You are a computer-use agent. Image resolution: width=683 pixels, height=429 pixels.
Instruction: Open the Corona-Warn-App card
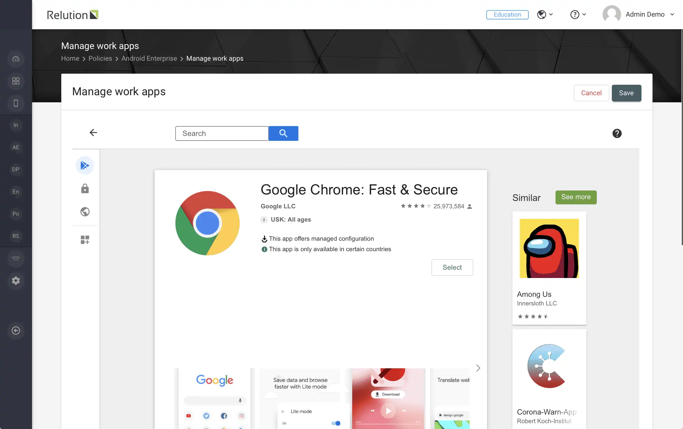click(549, 379)
